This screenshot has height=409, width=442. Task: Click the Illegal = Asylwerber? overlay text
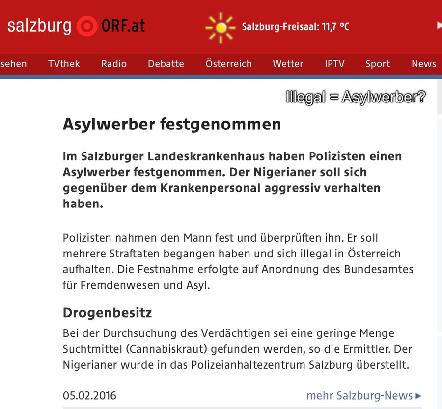tap(356, 98)
